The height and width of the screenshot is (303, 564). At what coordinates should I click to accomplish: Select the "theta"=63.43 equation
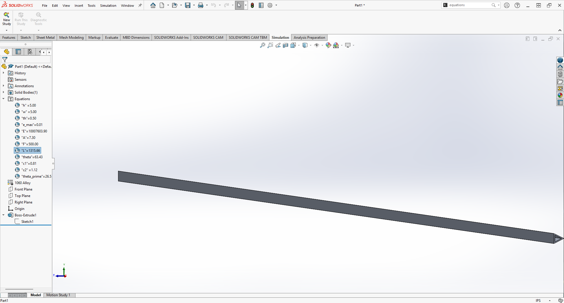29,157
